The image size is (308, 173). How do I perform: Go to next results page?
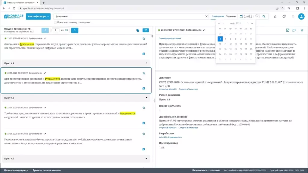pos(75,30)
